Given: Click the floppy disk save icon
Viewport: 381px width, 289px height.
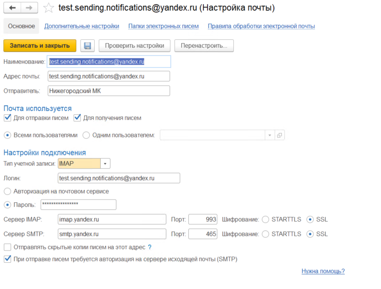Looking at the screenshot, I should (88, 45).
